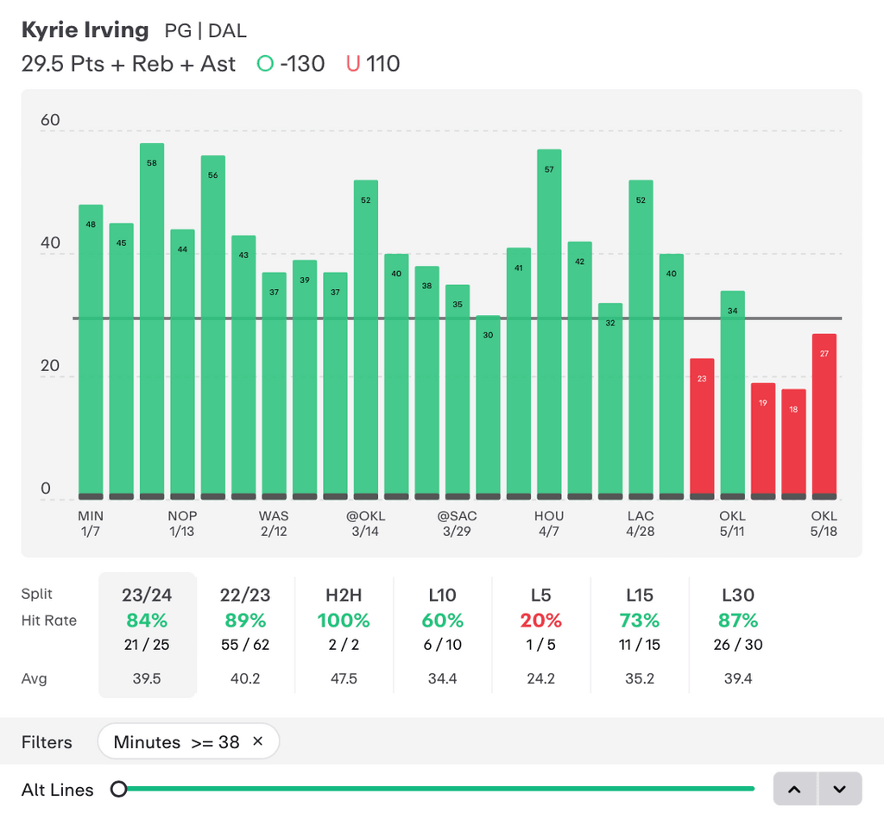Click the PG | DAL position label
The image size is (884, 813).
(x=205, y=30)
